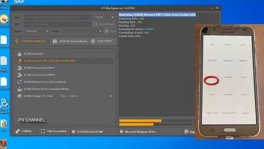Click the Windows logo icon in status bar
Image resolution: width=264 pixels, height=149 pixels.
tap(121, 132)
